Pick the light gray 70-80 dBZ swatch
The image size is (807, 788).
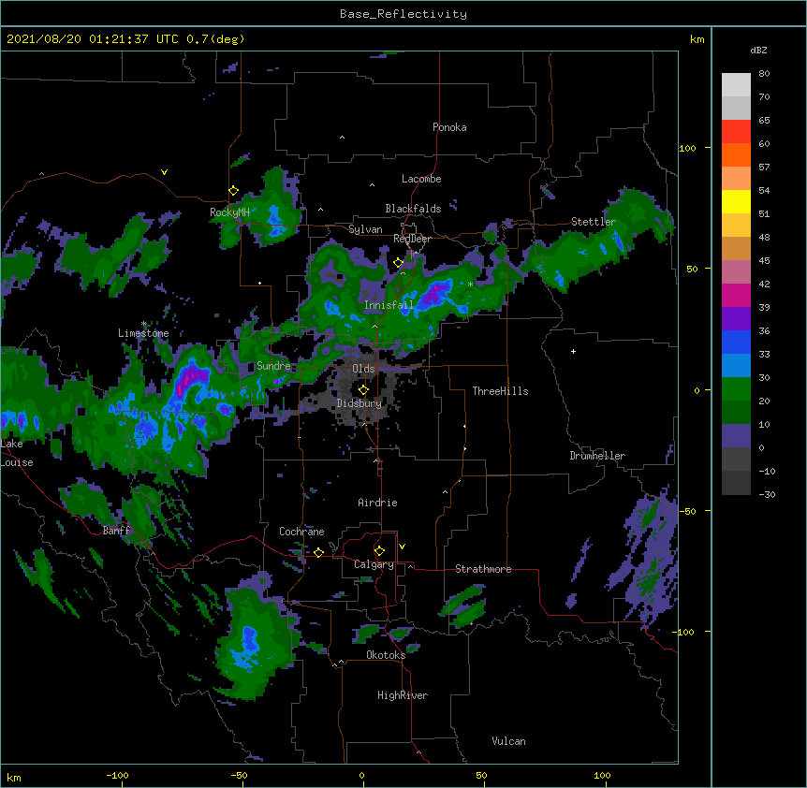(x=736, y=85)
